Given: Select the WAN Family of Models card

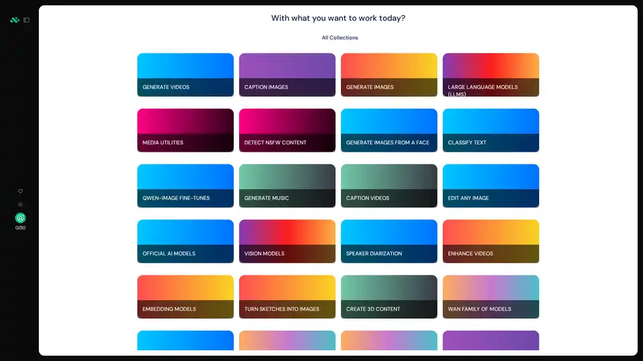Looking at the screenshot, I should point(491,297).
